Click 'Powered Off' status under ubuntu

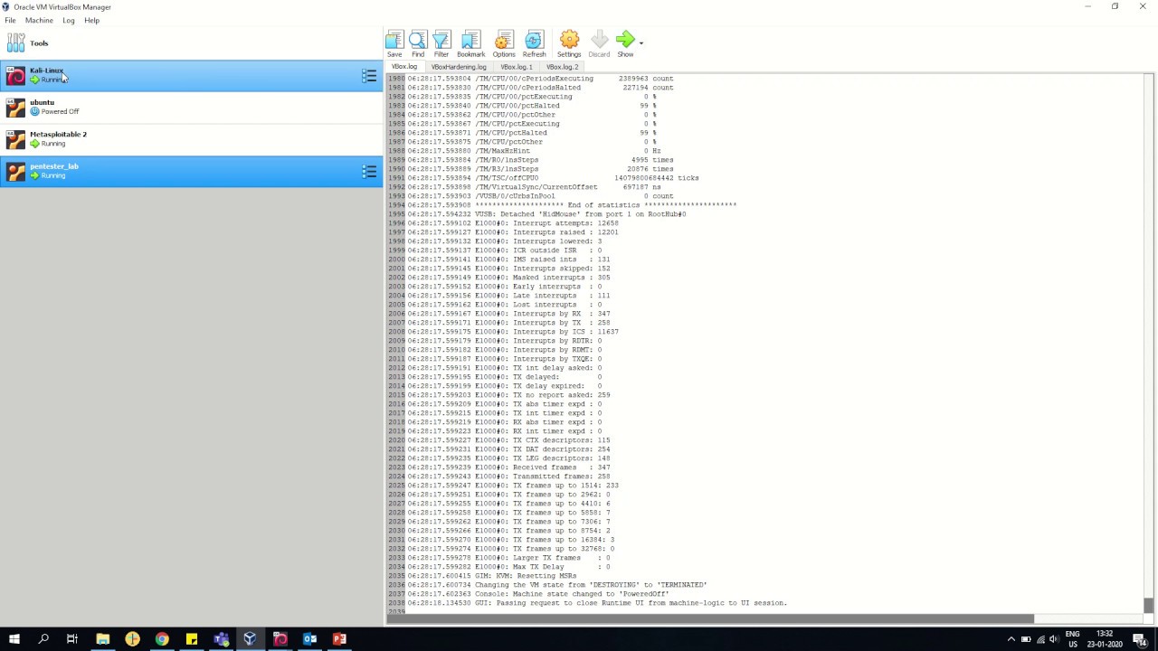61,112
